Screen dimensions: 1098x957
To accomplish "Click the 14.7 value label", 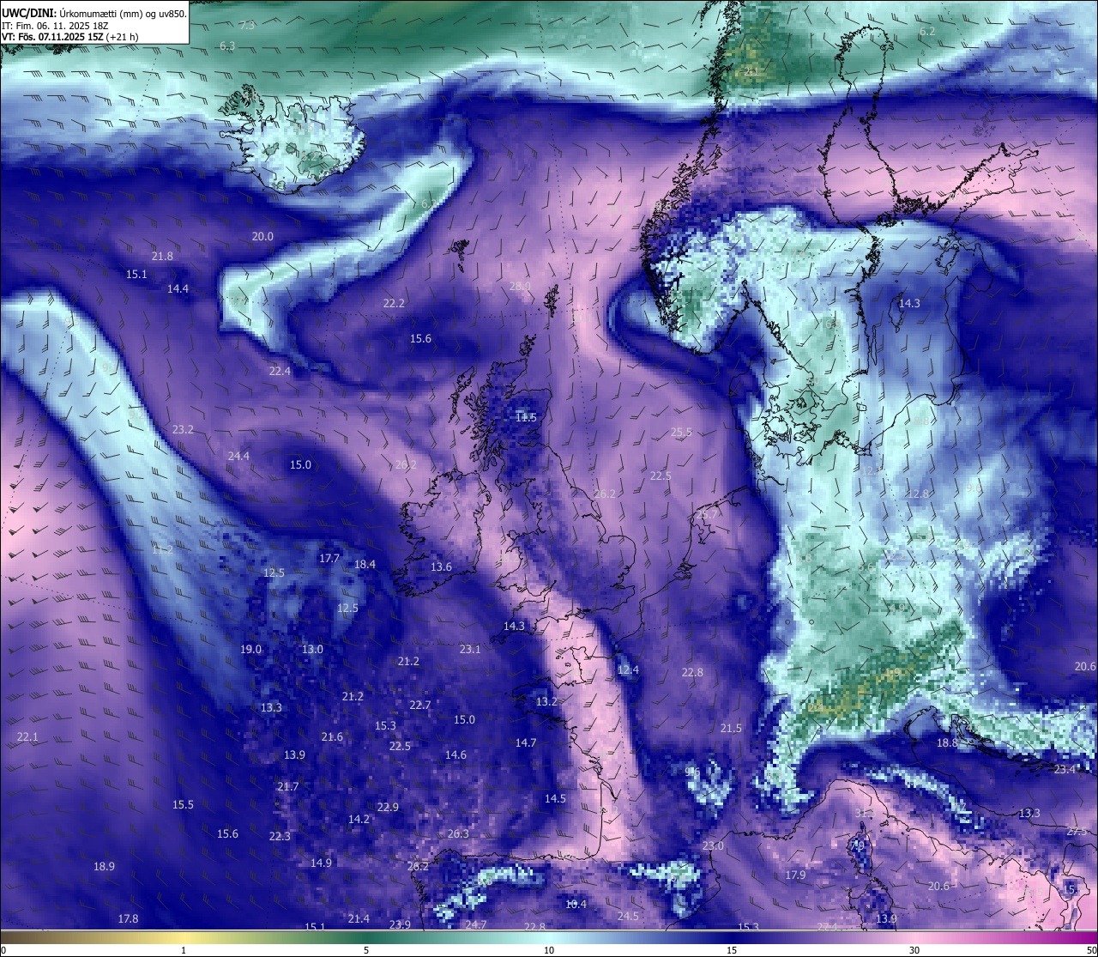I will (525, 742).
